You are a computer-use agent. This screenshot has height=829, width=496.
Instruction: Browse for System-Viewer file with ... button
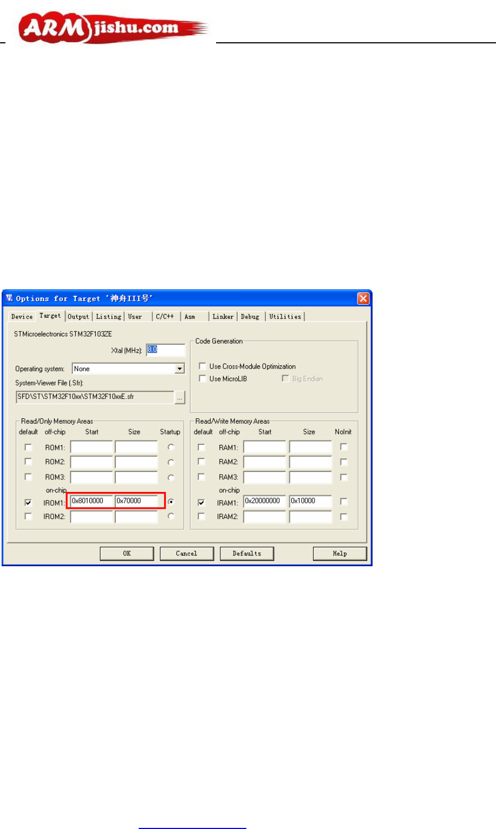point(180,397)
